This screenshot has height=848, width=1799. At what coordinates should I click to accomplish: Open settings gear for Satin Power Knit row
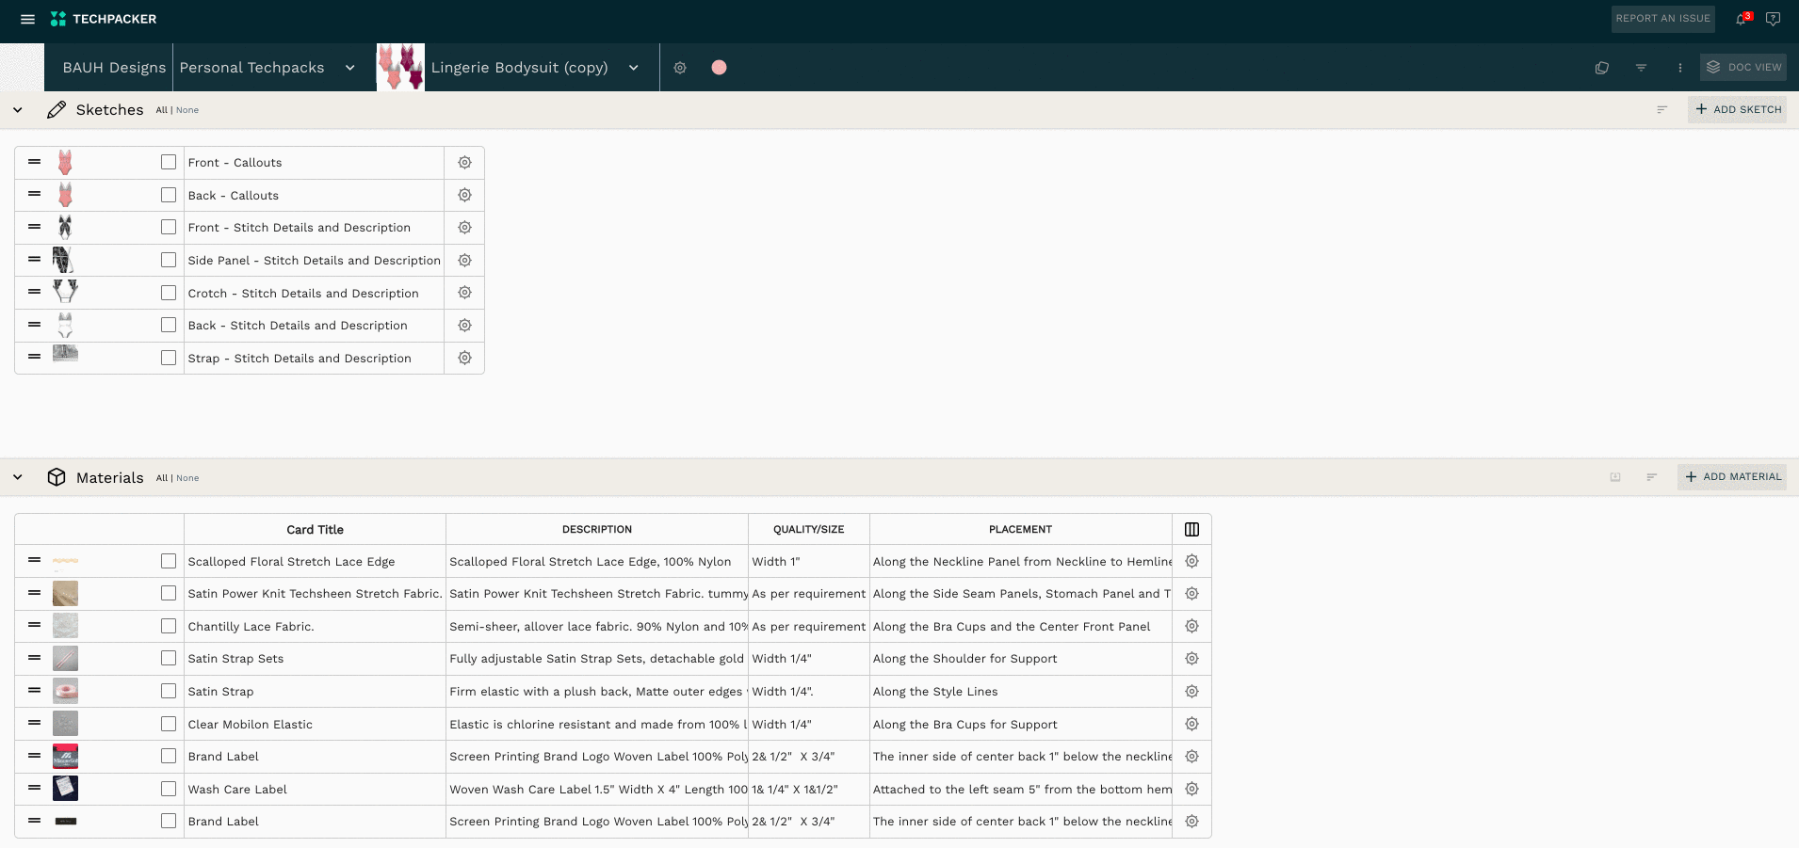(1191, 594)
